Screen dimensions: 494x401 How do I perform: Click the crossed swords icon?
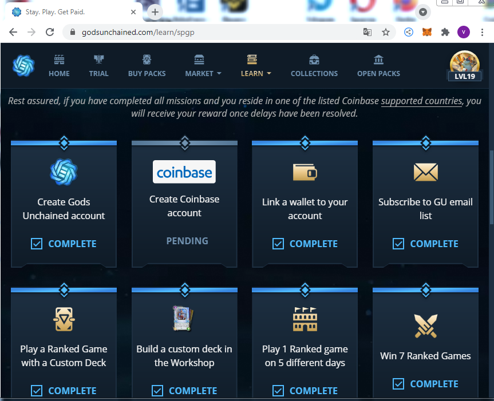426,325
